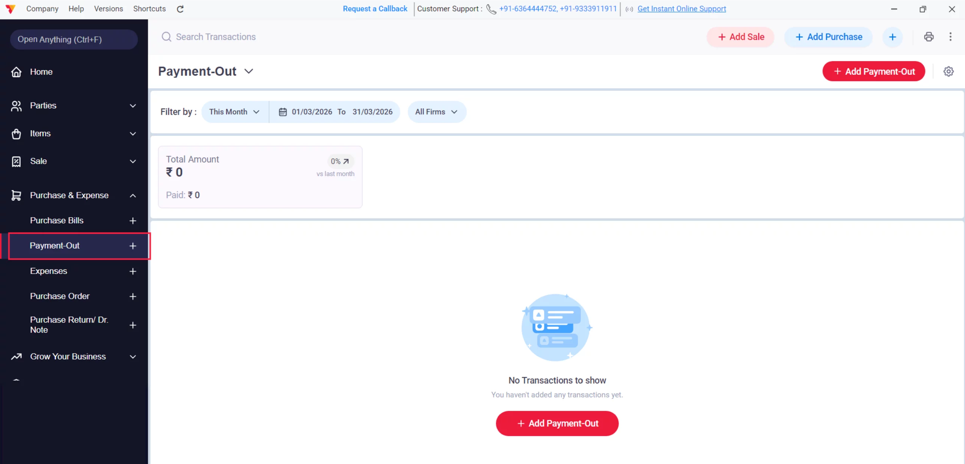
Task: Create new transaction with blue plus icon
Action: pyautogui.click(x=893, y=37)
